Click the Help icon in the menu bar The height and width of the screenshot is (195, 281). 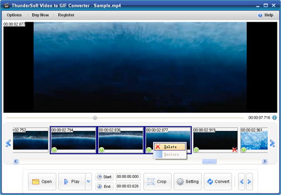point(260,15)
